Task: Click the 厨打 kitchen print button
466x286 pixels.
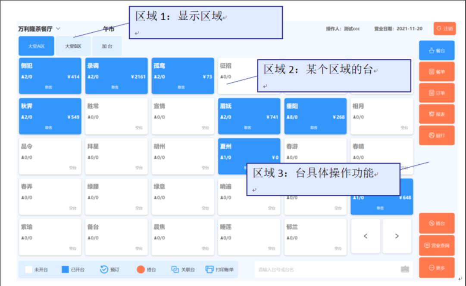Action: (437, 135)
